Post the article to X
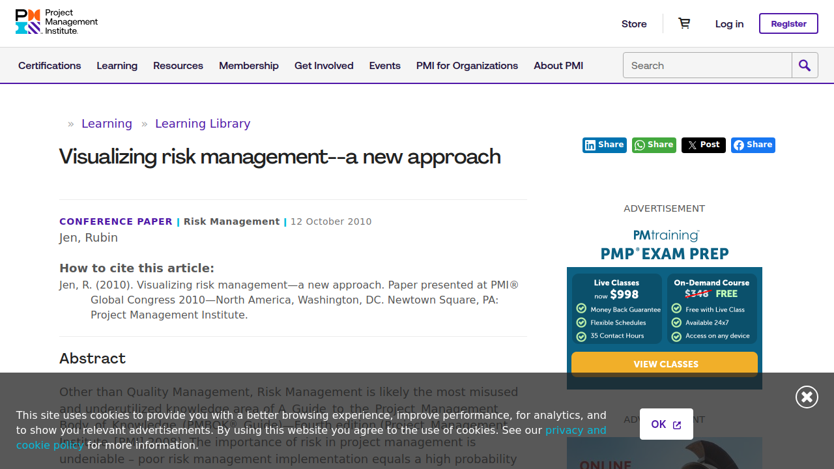The image size is (834, 469). point(704,145)
